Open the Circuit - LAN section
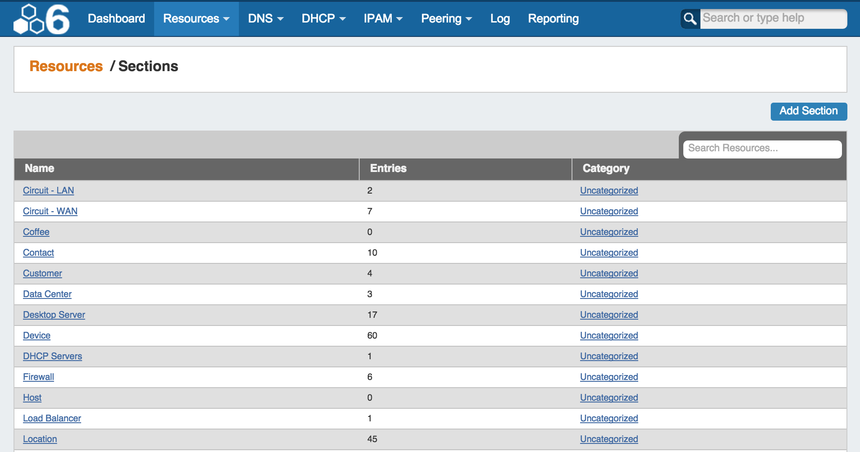The width and height of the screenshot is (860, 452). pos(48,191)
